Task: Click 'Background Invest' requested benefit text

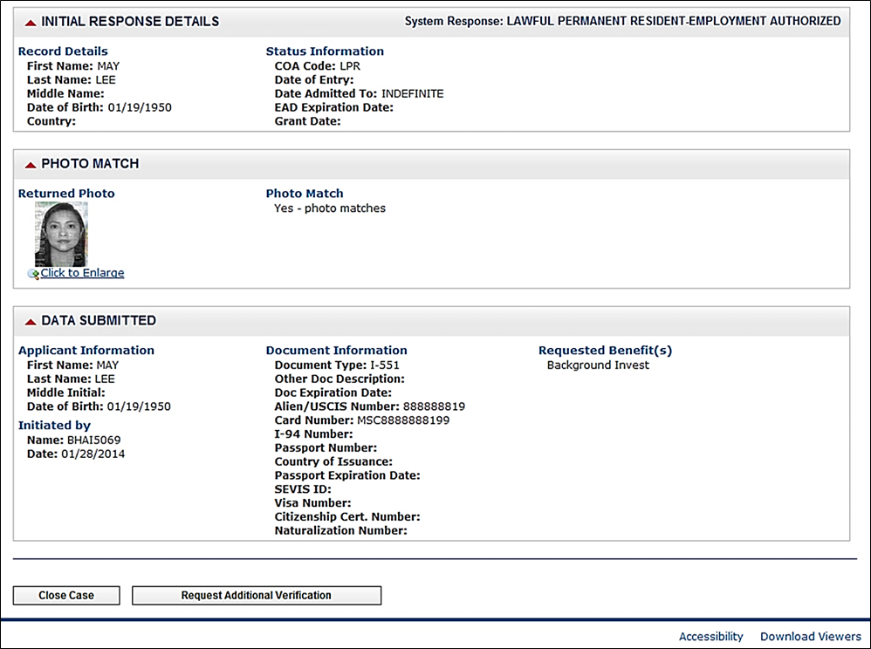Action: [x=598, y=365]
